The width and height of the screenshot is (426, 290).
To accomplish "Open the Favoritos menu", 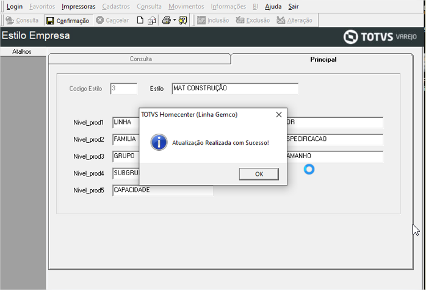I will coord(42,6).
